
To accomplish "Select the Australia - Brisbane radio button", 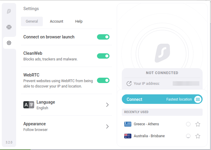I will (188, 136).
